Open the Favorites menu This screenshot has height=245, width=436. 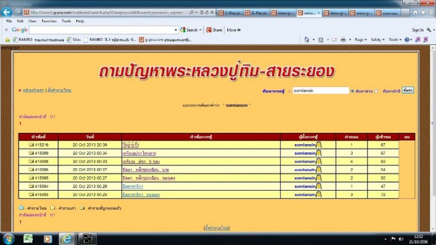coord(49,21)
